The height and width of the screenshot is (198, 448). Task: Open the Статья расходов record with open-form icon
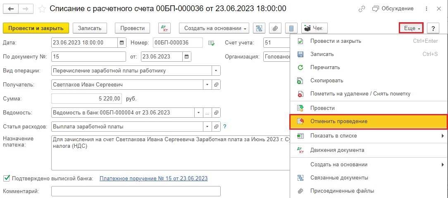pyautogui.click(x=216, y=127)
